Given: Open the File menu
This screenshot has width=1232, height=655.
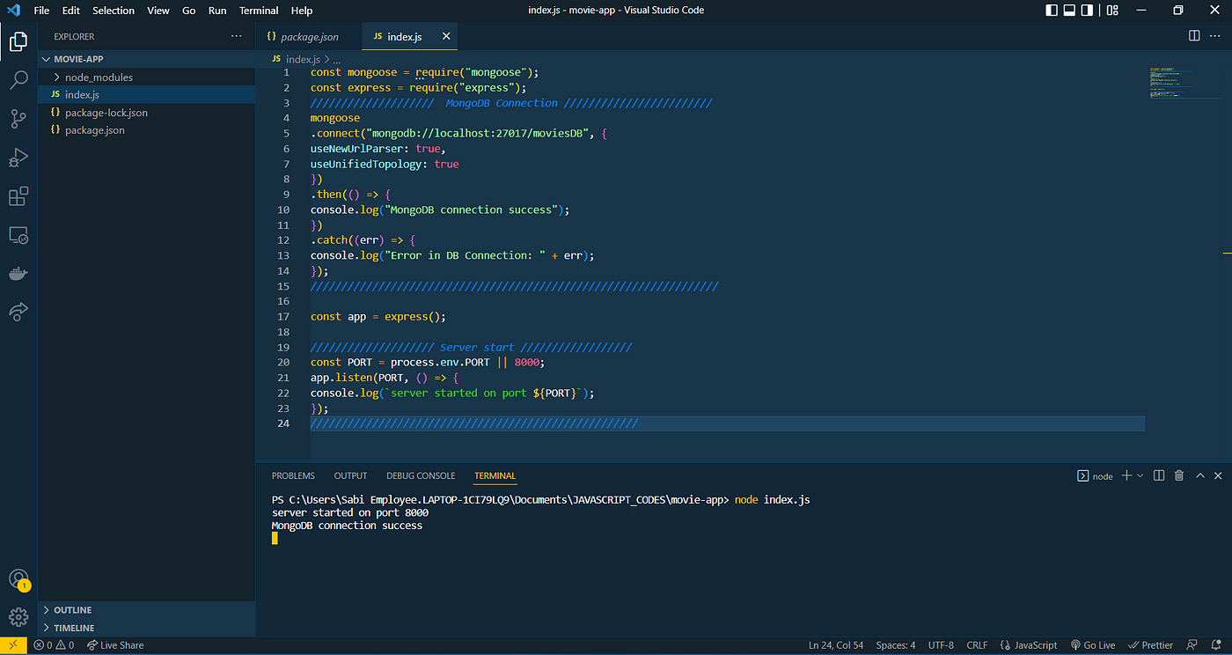Looking at the screenshot, I should tap(41, 11).
